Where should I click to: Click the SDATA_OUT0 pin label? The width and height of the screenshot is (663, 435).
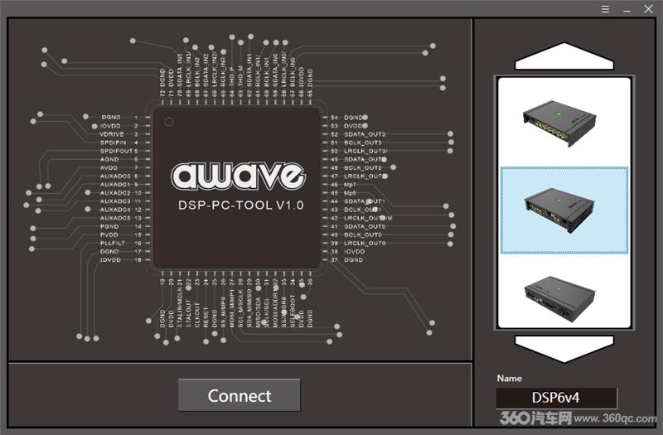pos(365,226)
